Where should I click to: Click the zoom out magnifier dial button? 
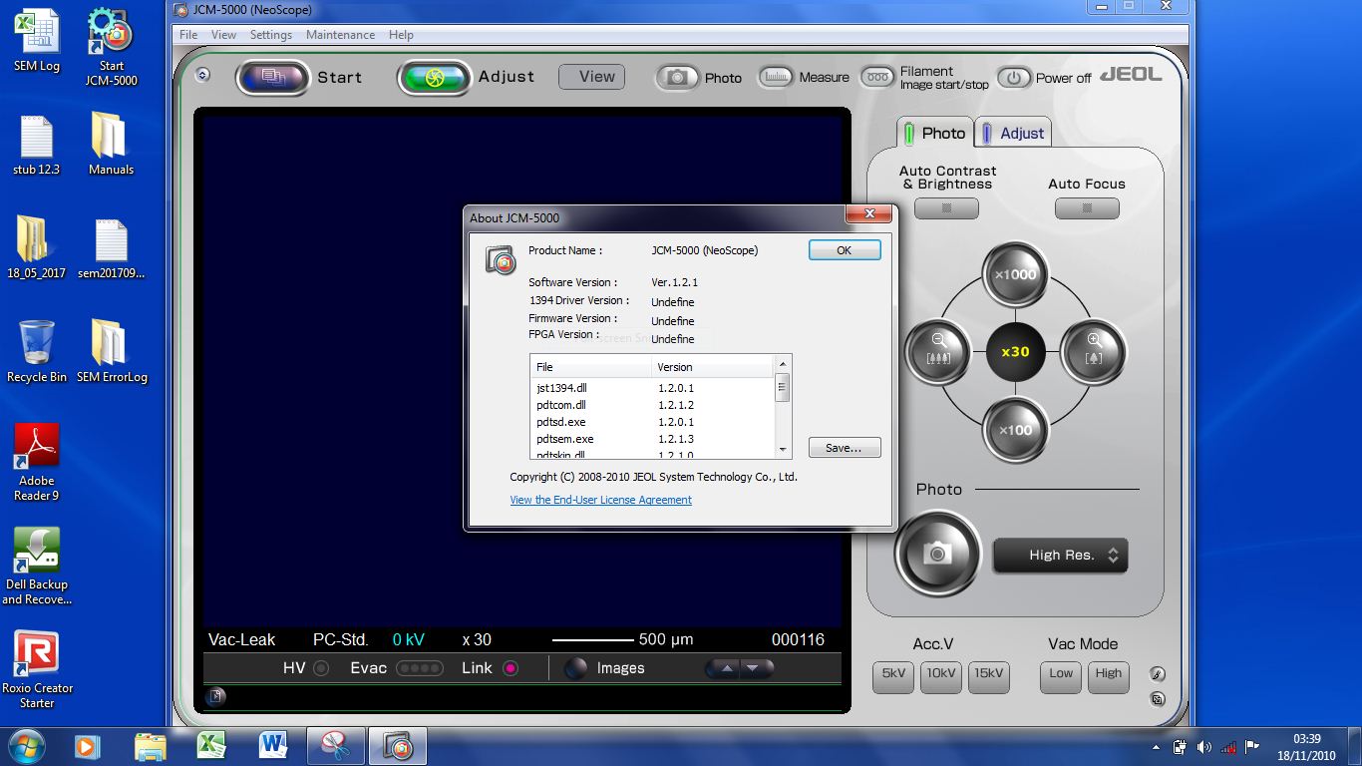point(937,352)
